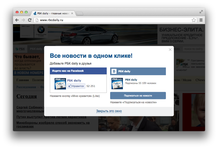This screenshot has width=218, height=149.
Task: Open a new tab button
Action: point(80,13)
